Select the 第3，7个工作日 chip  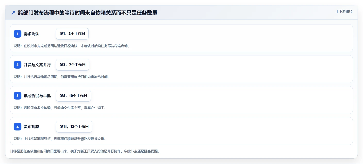click(72, 65)
